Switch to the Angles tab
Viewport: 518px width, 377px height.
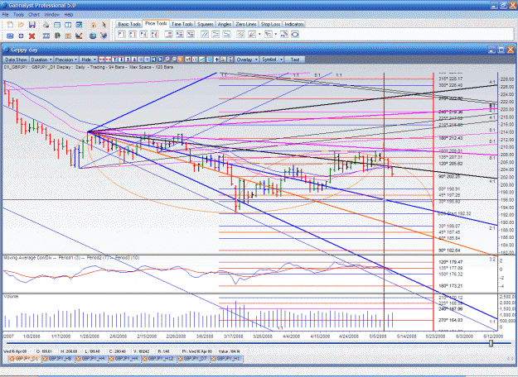[225, 24]
